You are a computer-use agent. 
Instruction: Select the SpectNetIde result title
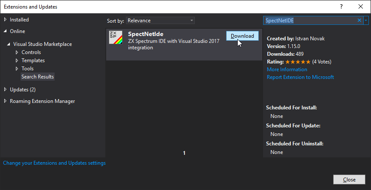[x=146, y=34]
